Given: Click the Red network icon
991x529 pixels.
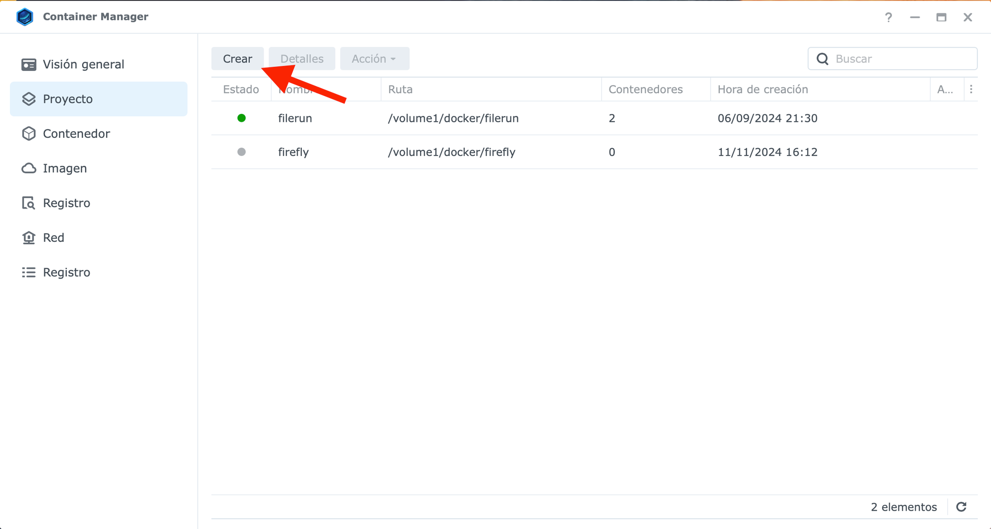Looking at the screenshot, I should (x=29, y=238).
